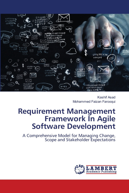Click the cover photo of hand on mouse
Image resolution: width=129 pixels, height=193 pixels.
pyautogui.click(x=65, y=53)
